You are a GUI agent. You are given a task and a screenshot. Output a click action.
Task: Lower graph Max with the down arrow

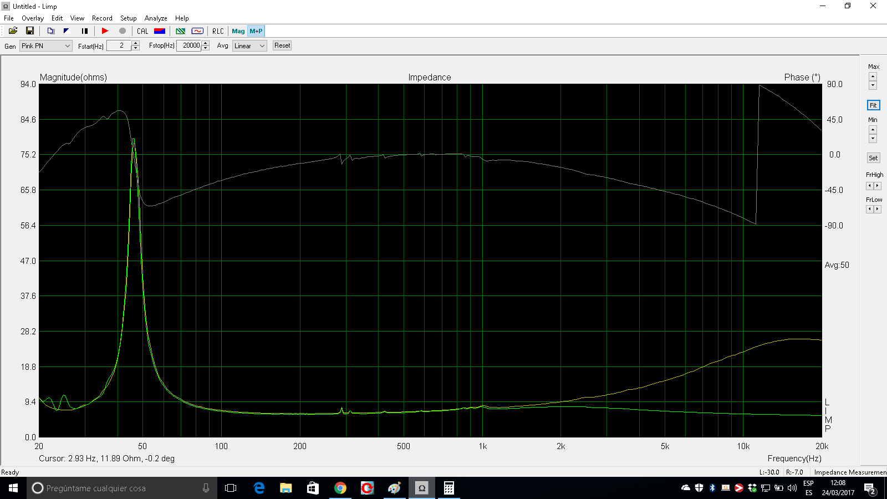coord(873,85)
